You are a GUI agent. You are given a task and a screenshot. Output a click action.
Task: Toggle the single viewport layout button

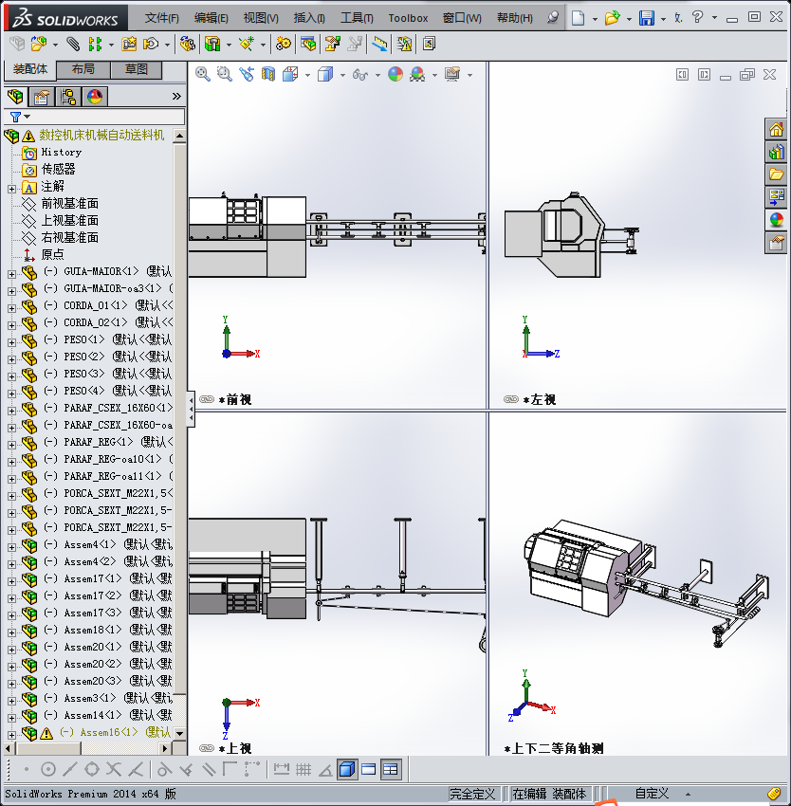click(369, 769)
